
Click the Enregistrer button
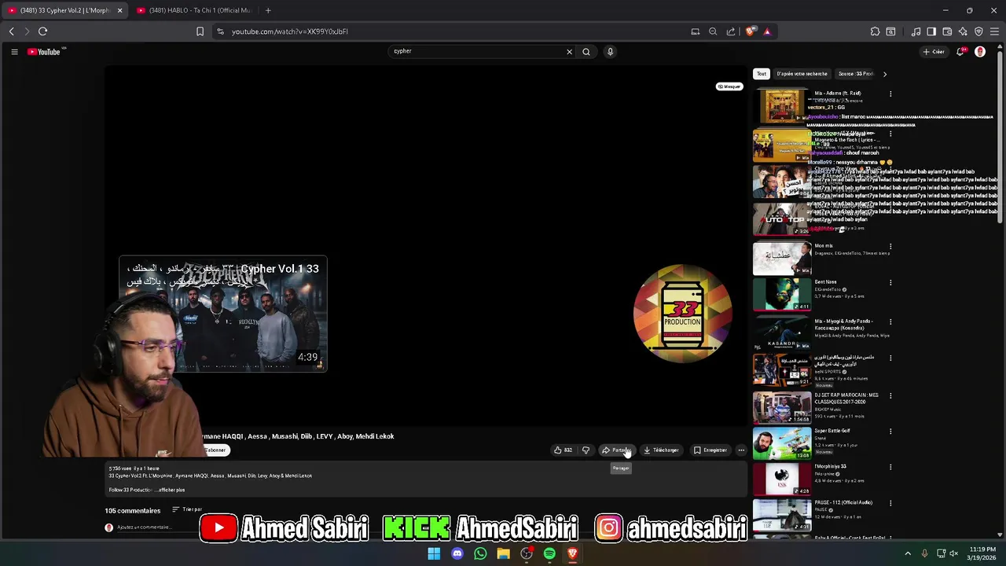(710, 450)
